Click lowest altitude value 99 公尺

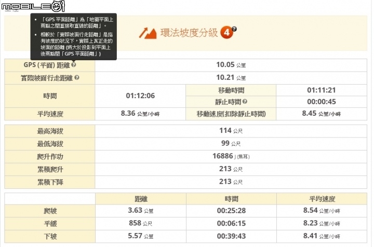231,143
